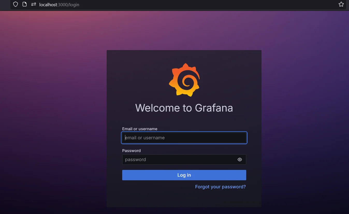Image resolution: width=349 pixels, height=214 pixels.
Task: Click the tracking protection shield icon
Action: click(x=16, y=4)
